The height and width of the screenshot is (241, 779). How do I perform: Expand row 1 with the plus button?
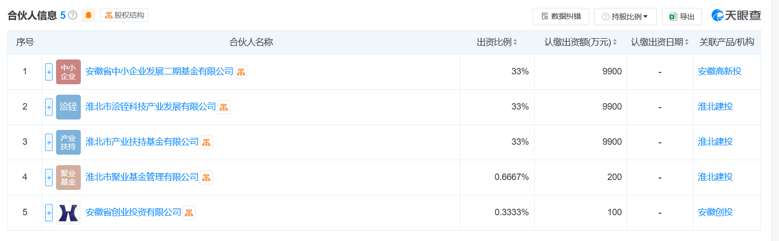click(x=49, y=72)
